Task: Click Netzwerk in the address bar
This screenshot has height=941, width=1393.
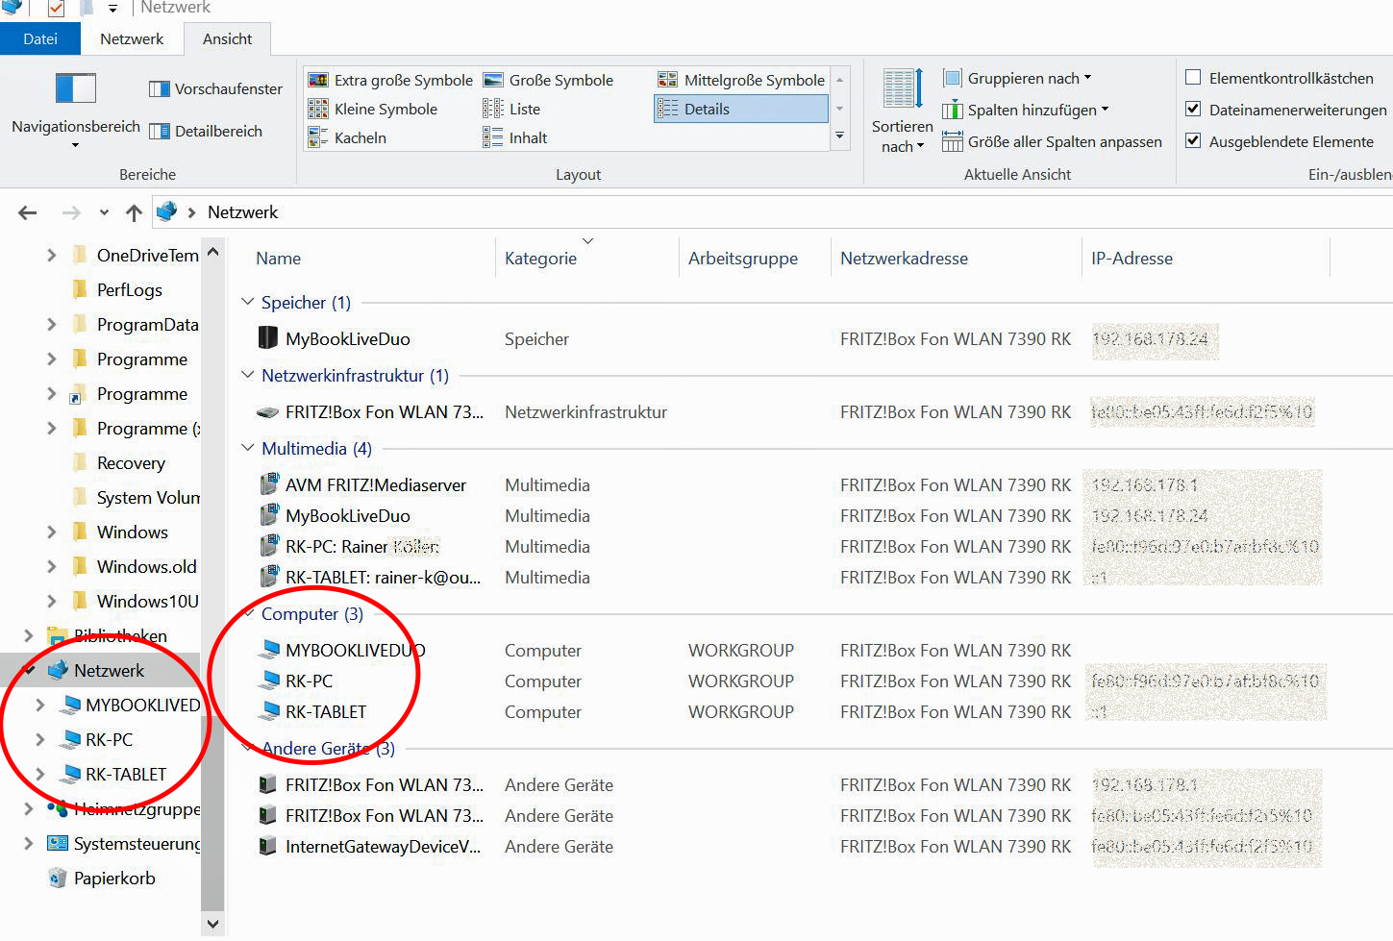Action: point(242,212)
